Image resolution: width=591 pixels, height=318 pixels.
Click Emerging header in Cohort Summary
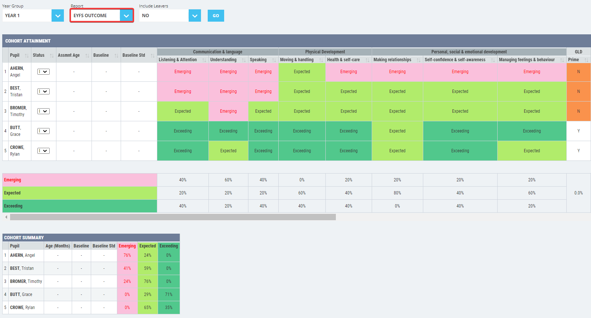[x=127, y=246]
